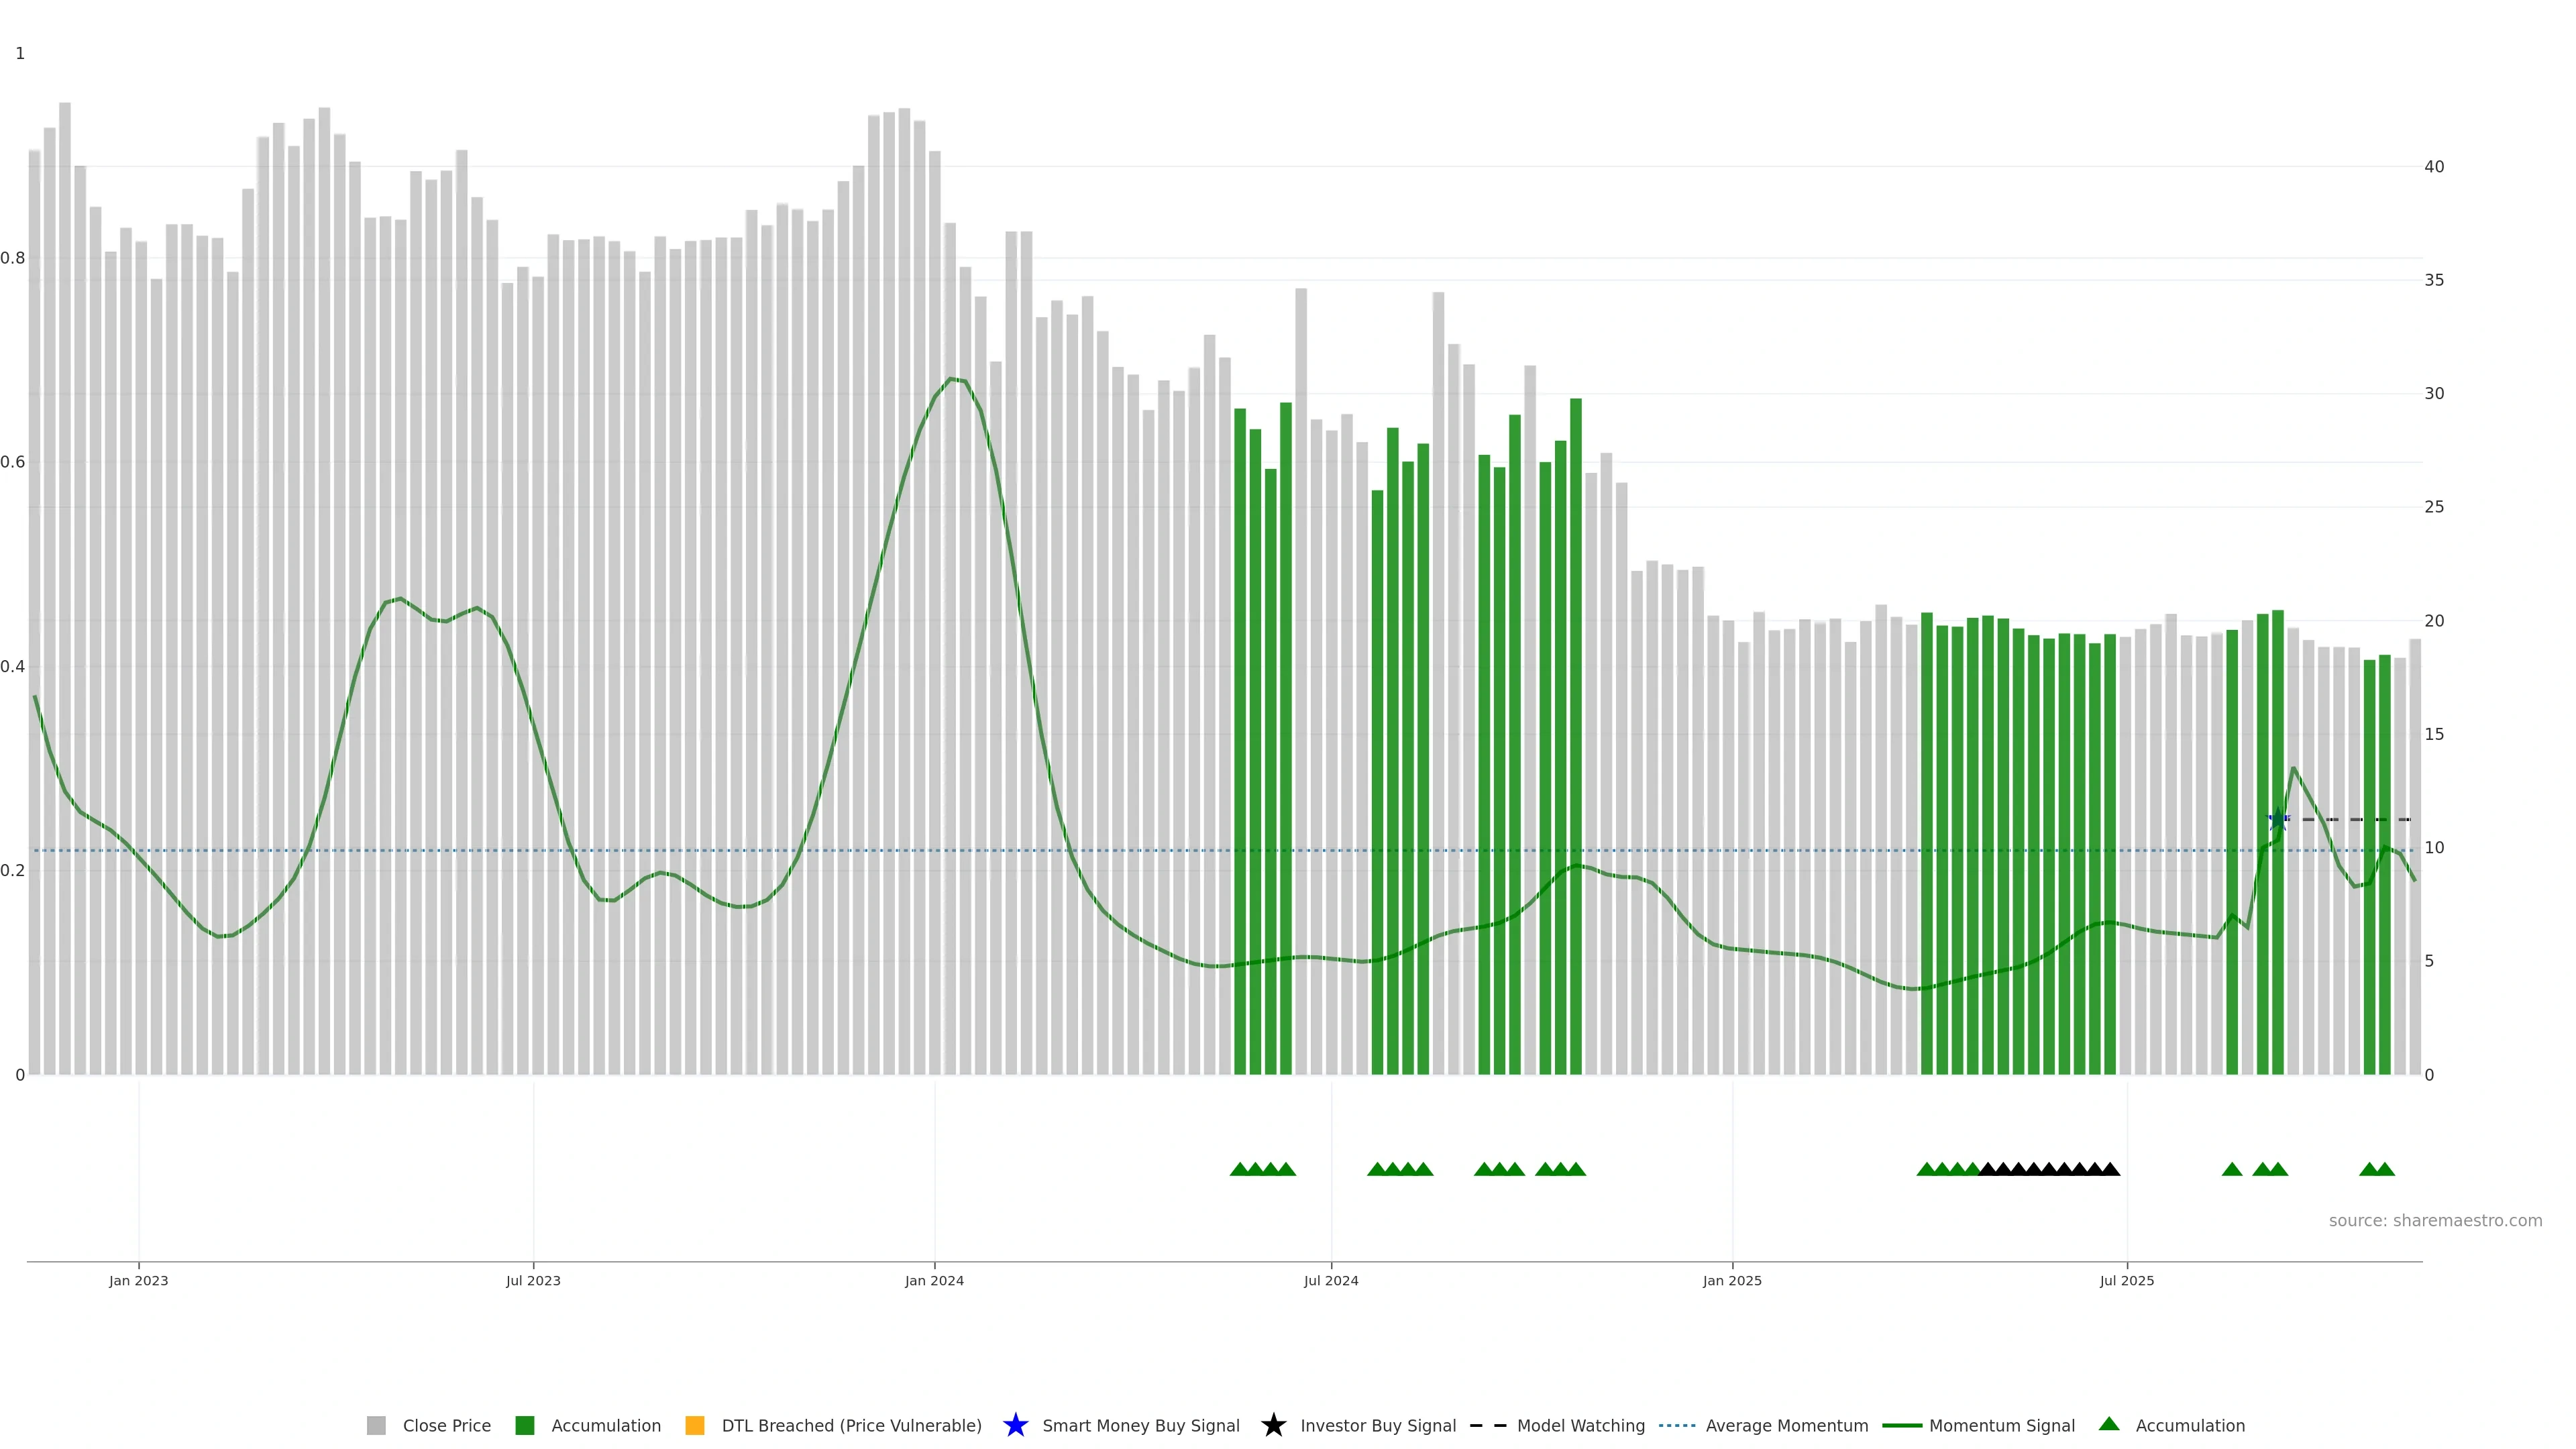
Task: Click the orange DTL Breached legend square
Action: (694, 1425)
